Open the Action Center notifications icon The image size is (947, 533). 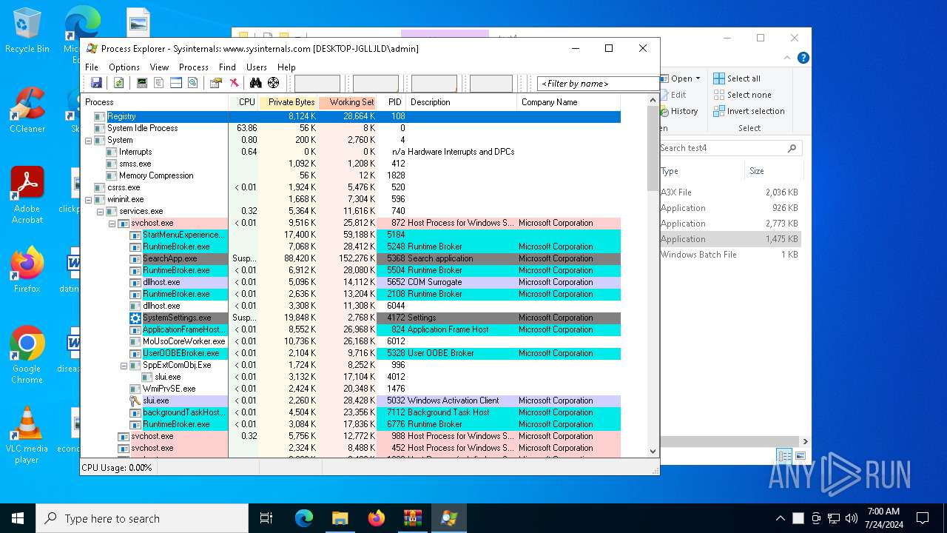(923, 518)
